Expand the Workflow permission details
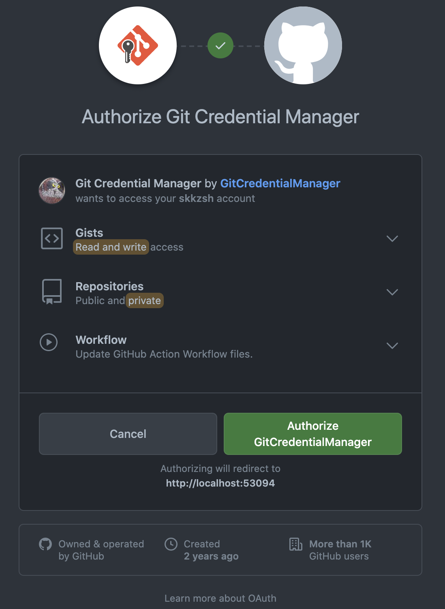Viewport: 445px width, 609px height. point(392,346)
